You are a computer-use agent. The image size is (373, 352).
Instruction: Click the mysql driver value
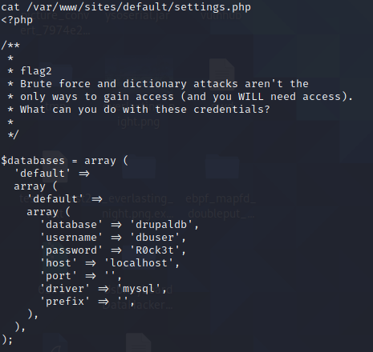(x=139, y=289)
